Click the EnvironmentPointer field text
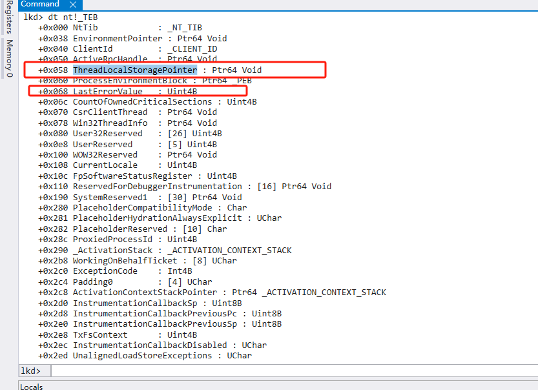The width and height of the screenshot is (538, 390). [118, 38]
